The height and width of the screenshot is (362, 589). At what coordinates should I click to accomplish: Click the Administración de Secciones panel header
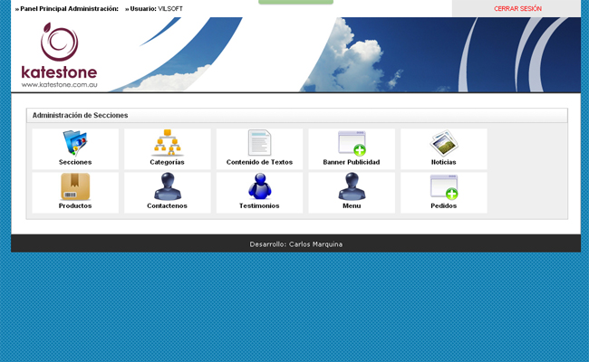[81, 116]
